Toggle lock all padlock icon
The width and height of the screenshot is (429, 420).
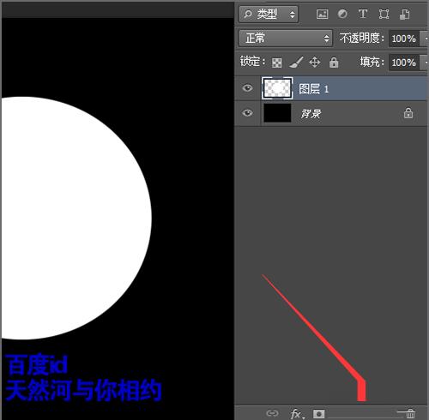coord(334,63)
